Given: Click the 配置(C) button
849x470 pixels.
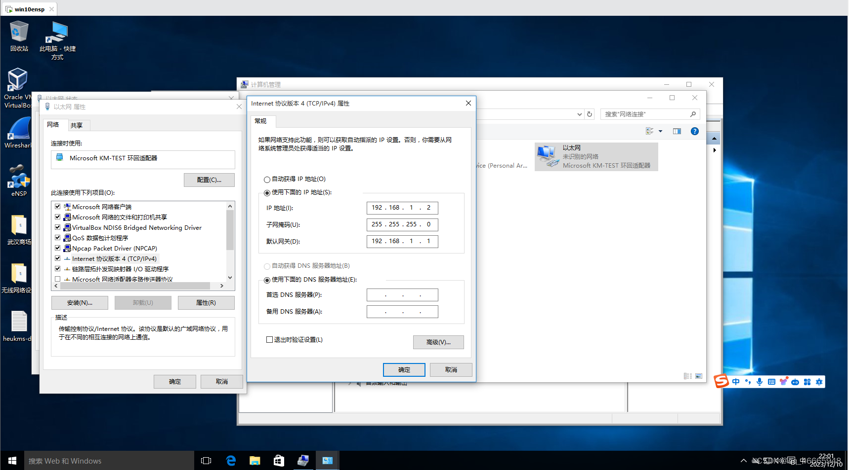Looking at the screenshot, I should (209, 180).
